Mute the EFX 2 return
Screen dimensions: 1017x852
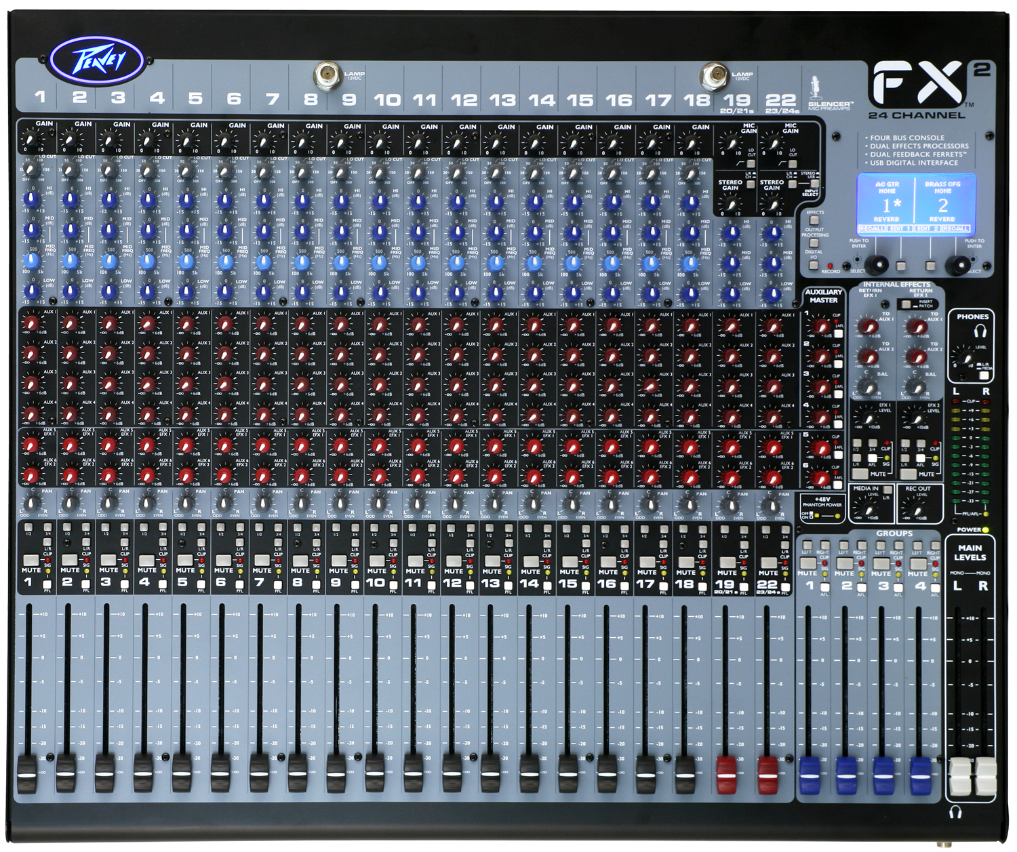(x=909, y=474)
